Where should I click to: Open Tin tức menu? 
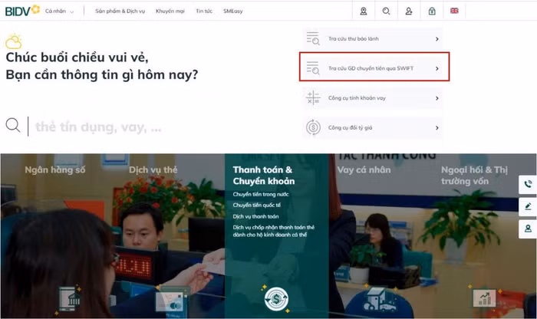pyautogui.click(x=204, y=12)
